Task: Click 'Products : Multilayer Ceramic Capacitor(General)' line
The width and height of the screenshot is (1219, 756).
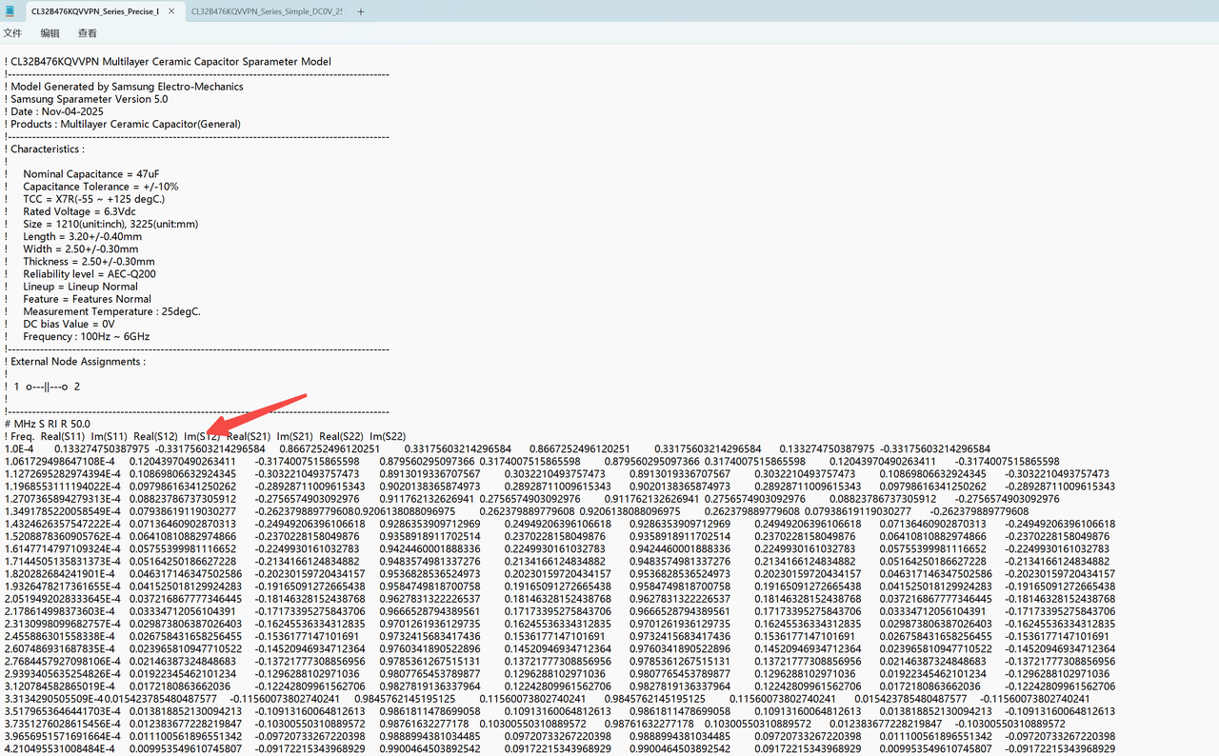Action: (x=123, y=124)
